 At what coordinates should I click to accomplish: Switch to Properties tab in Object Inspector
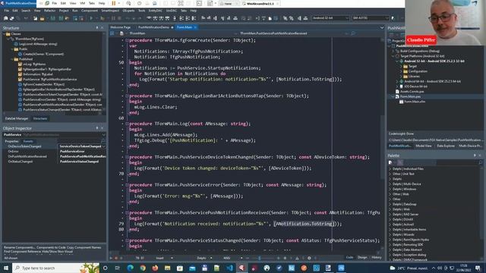[x=12, y=141]
